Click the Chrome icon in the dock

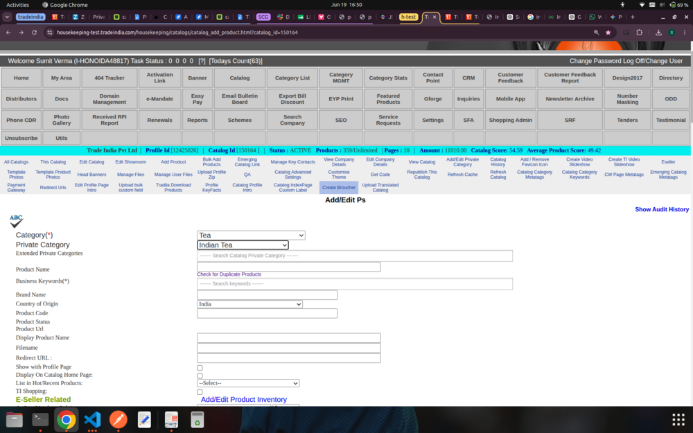point(67,419)
